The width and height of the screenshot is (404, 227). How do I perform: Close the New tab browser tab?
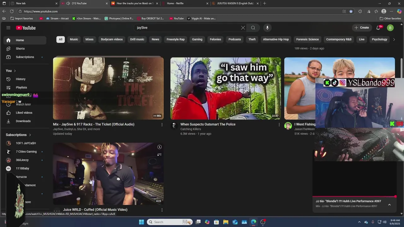coord(56,3)
